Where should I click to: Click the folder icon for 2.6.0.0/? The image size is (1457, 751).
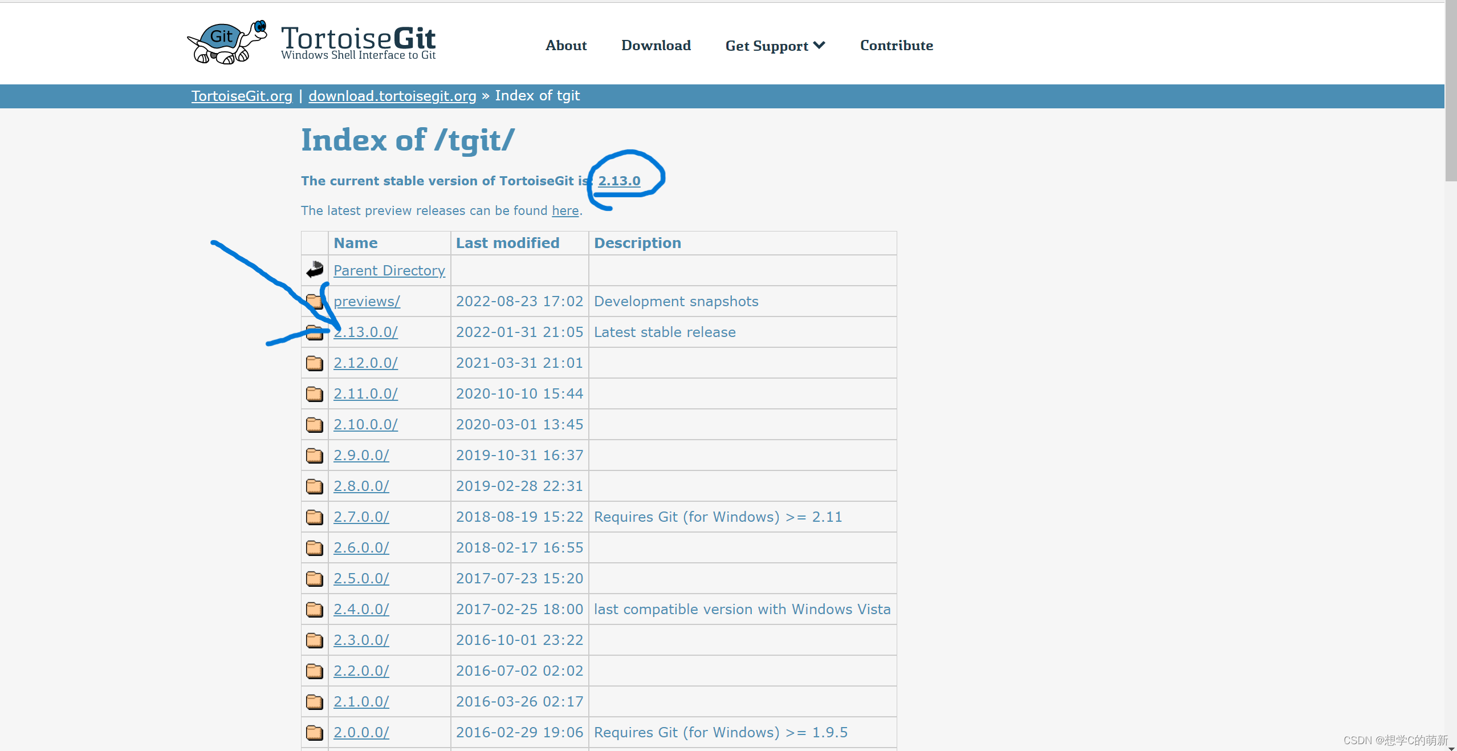tap(315, 547)
